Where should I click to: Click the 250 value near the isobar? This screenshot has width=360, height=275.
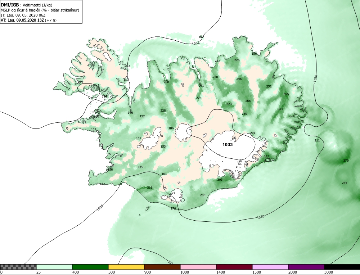[x=244, y=114]
